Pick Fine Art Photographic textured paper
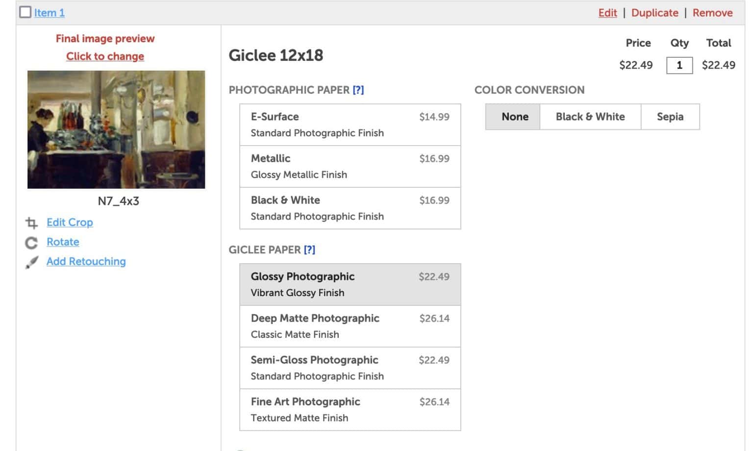This screenshot has height=451, width=753. (x=350, y=409)
